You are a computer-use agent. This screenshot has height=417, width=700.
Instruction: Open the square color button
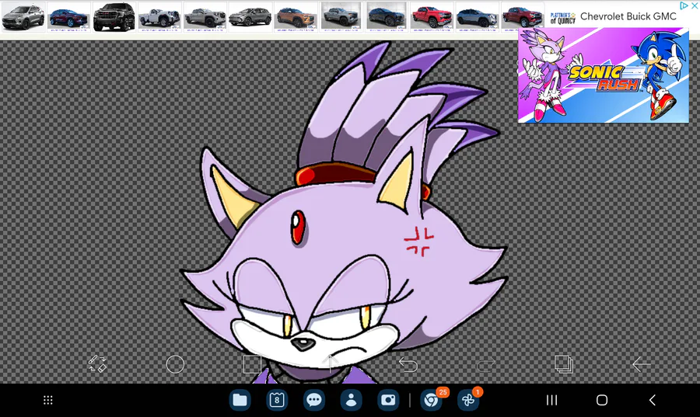coord(252,364)
